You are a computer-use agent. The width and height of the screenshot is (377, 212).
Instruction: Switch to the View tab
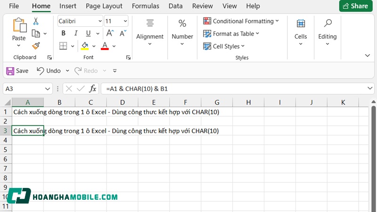[229, 6]
